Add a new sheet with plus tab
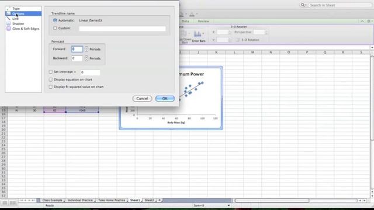 point(160,200)
